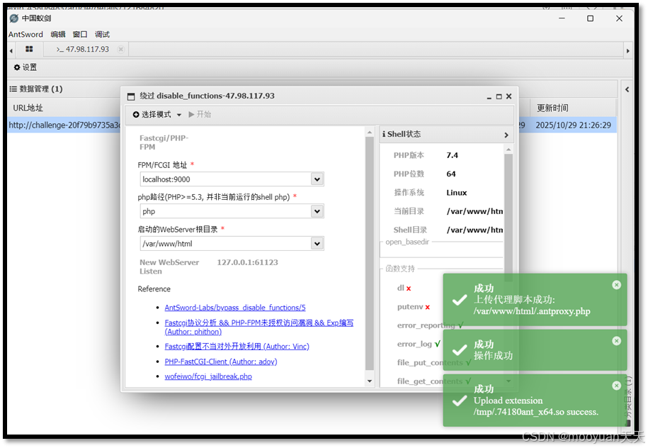Collapse the Shell状态 panel chevron

[x=506, y=135]
